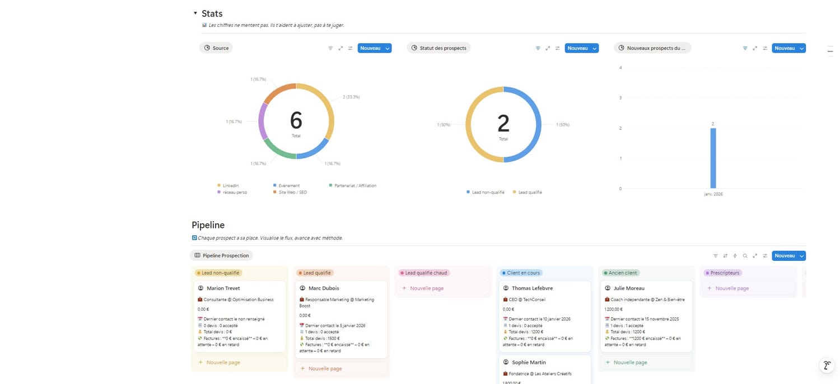840x384 pixels.
Task: Click the lightning automation icon in Pipeline
Action: 735,256
